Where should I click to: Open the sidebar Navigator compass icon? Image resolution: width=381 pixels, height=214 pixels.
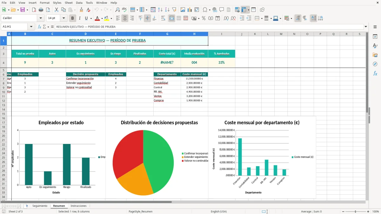[375, 64]
